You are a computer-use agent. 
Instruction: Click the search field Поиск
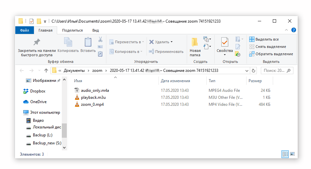click(277, 71)
